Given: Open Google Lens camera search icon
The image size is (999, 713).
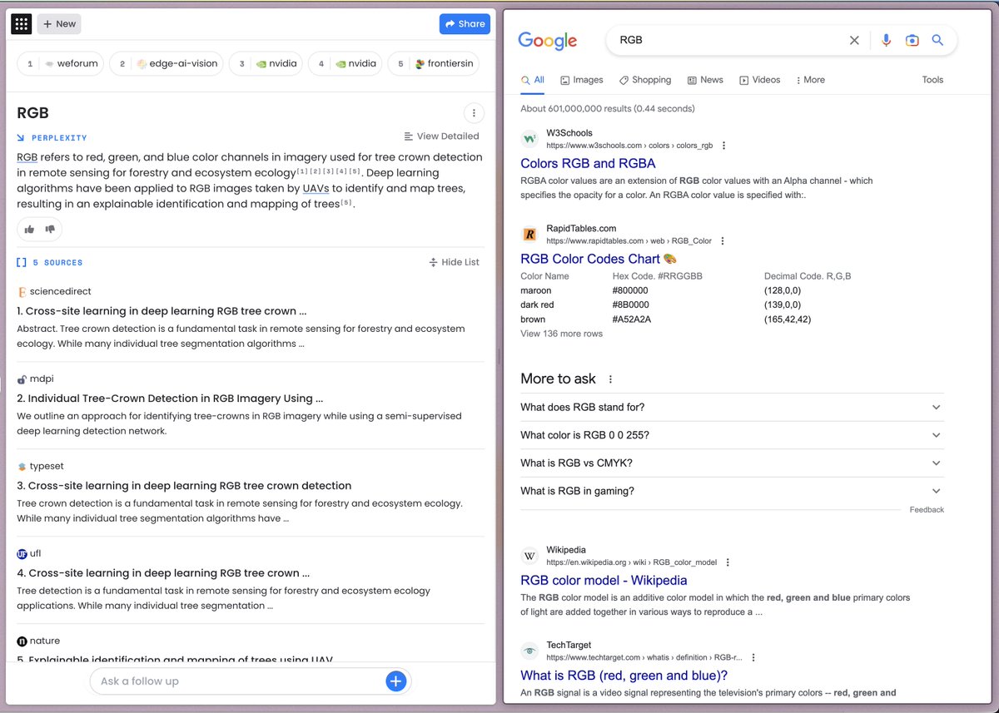Looking at the screenshot, I should point(912,40).
